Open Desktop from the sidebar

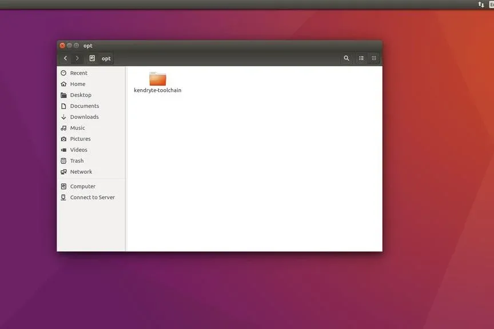tap(91, 95)
